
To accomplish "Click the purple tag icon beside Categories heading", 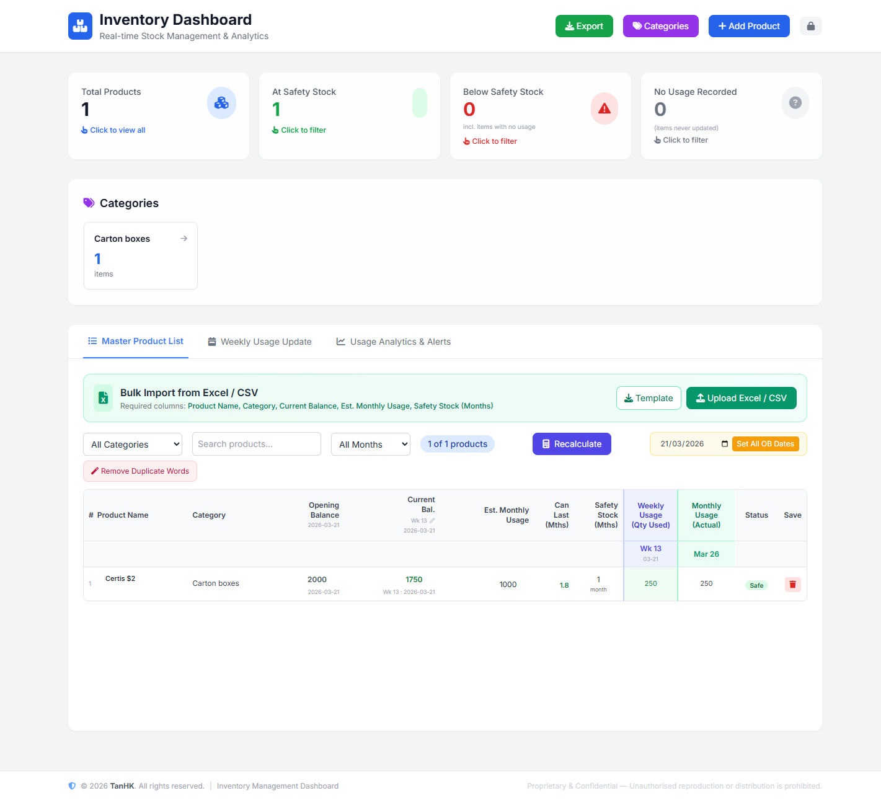I will pos(89,203).
